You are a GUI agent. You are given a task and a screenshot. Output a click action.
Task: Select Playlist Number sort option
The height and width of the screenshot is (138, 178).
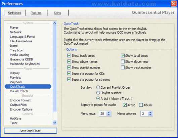coord(98,93)
